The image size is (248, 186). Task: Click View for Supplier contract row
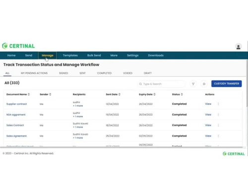[208, 104]
